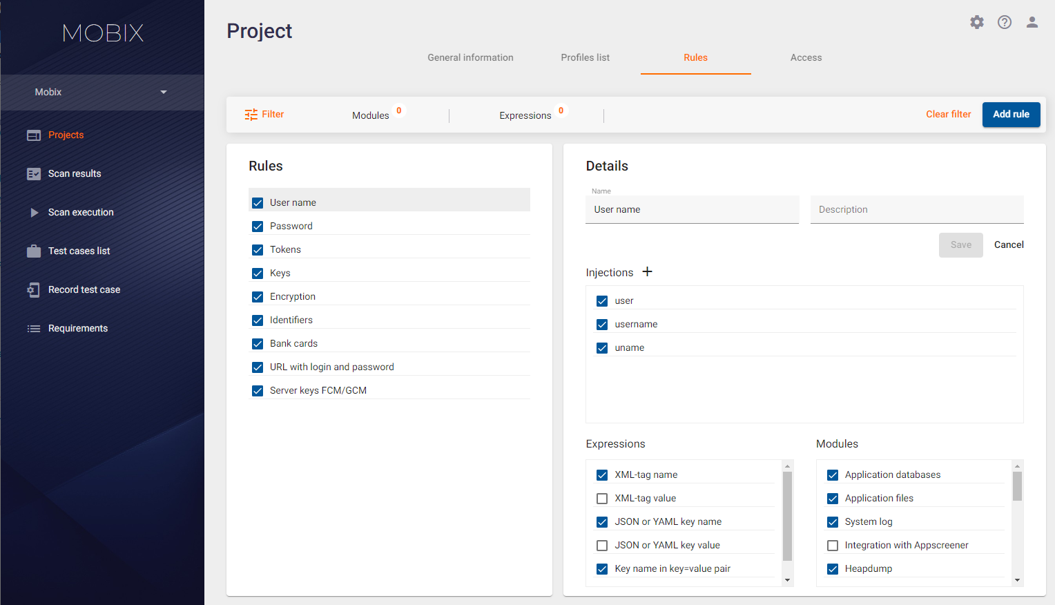This screenshot has width=1055, height=605.
Task: Click the Scan results sidebar icon
Action: tap(34, 174)
